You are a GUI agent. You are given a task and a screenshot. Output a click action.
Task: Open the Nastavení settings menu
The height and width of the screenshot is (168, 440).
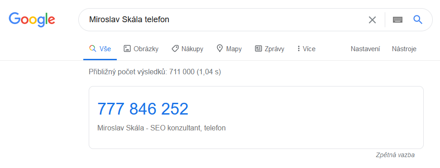coord(365,49)
